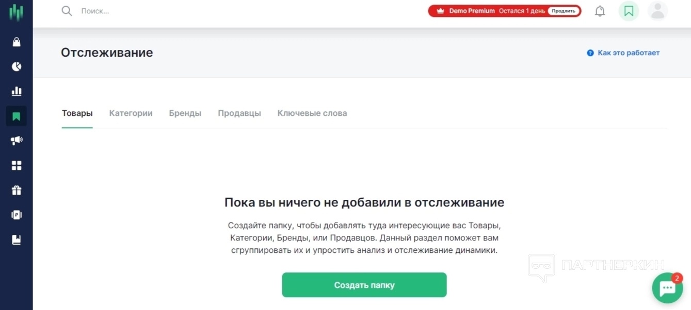Click the green logo icon in sidebar
The height and width of the screenshot is (310, 691).
click(x=17, y=12)
